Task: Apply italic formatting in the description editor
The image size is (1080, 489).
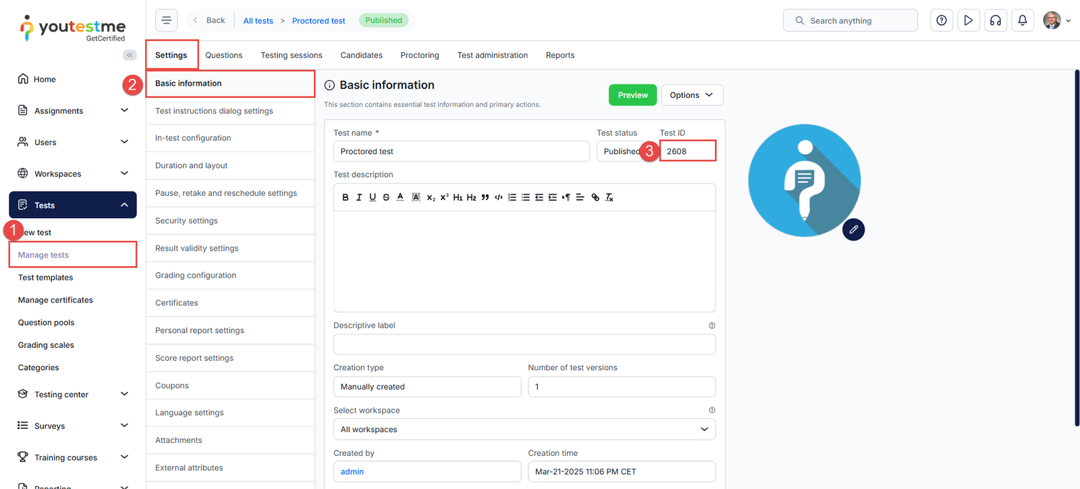Action: pyautogui.click(x=359, y=197)
